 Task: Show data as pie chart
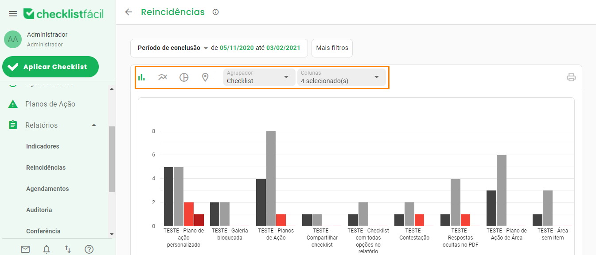[183, 76]
